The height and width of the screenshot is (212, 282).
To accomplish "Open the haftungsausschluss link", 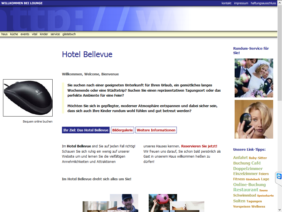I will coord(263,3).
